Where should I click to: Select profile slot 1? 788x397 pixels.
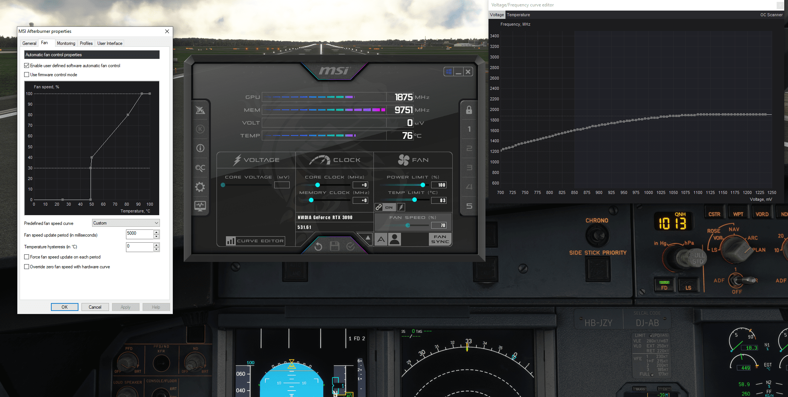pos(469,129)
